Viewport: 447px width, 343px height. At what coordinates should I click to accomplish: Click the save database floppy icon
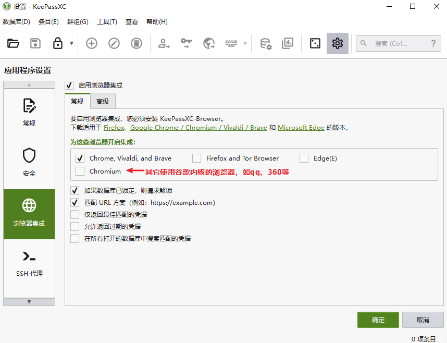(35, 43)
